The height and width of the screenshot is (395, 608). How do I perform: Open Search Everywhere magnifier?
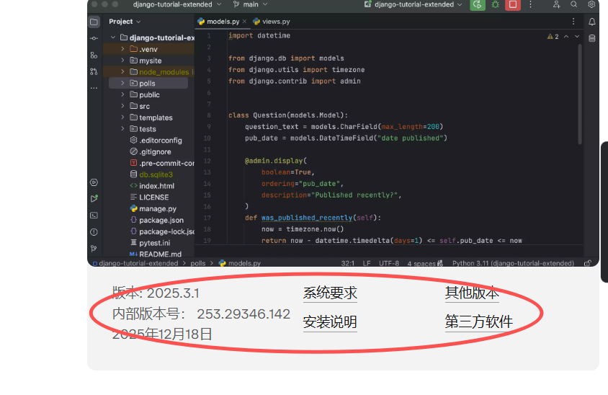point(574,4)
